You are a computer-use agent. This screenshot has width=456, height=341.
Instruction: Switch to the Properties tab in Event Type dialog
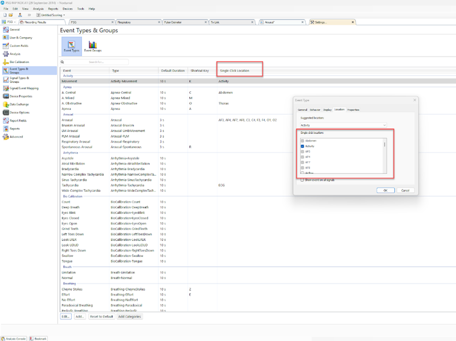pos(353,110)
